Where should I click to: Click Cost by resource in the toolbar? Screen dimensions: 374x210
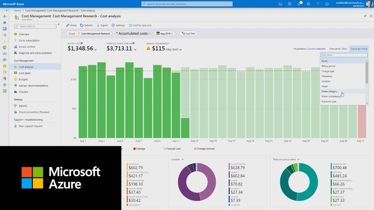pos(140,25)
